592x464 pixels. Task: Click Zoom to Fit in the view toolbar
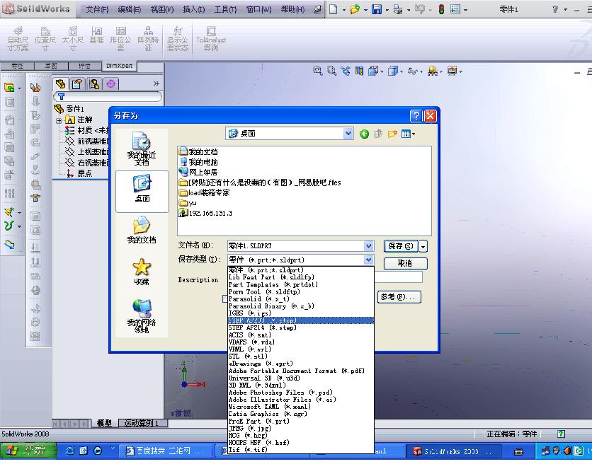pos(317,71)
